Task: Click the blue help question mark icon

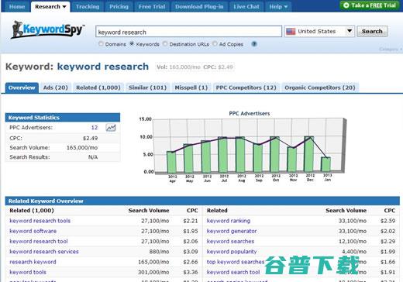Action: pos(254,44)
